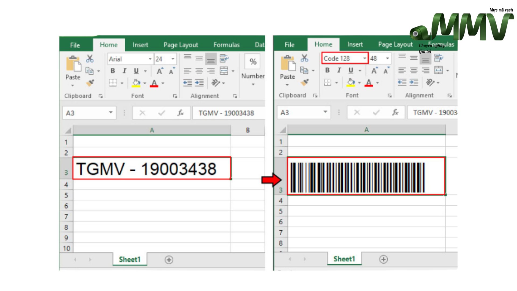The image size is (517, 291).
Task: Click Fill Color bucket in right window
Action: 351,82
